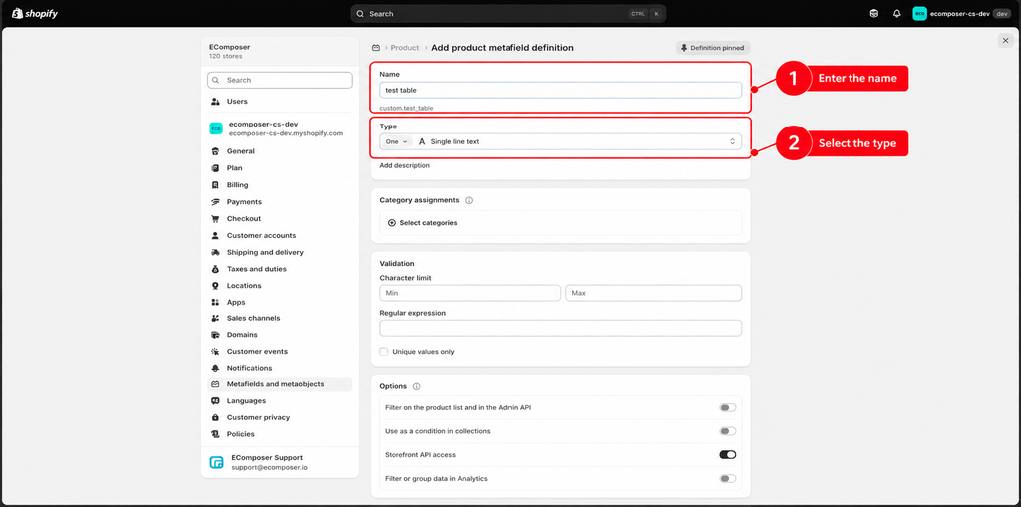Open the ecomposer-cs-dev account menu
This screenshot has width=1021, height=507.
click(x=962, y=13)
